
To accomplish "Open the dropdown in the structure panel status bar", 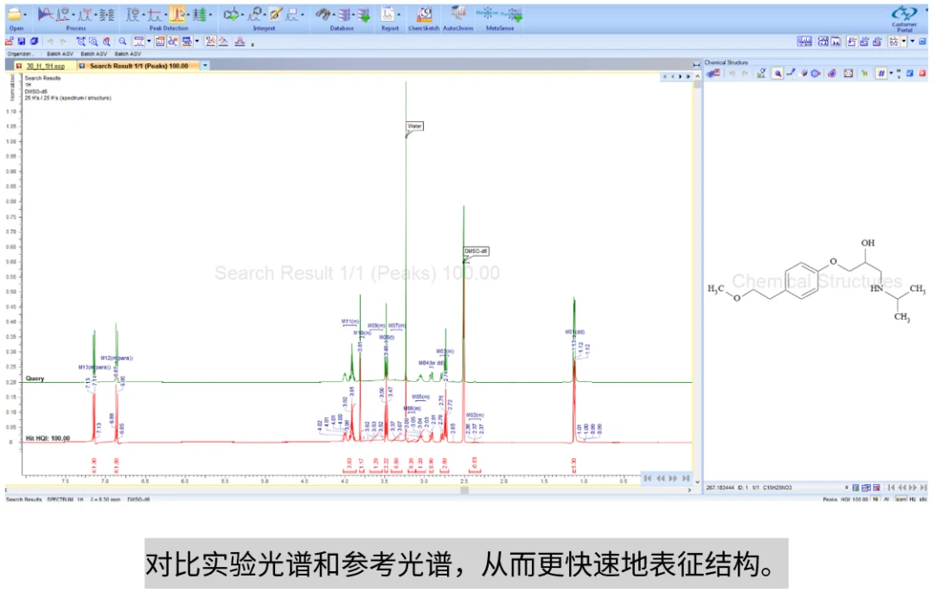I will coord(847,487).
